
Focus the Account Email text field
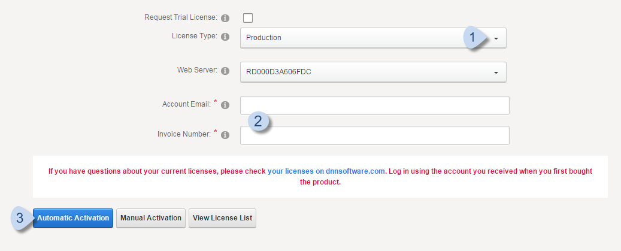click(374, 105)
